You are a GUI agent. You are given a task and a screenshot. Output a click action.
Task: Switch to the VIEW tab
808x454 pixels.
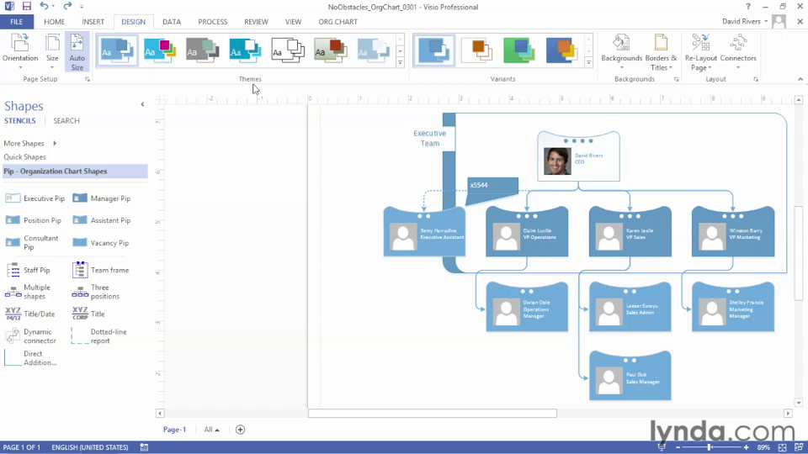(x=293, y=22)
